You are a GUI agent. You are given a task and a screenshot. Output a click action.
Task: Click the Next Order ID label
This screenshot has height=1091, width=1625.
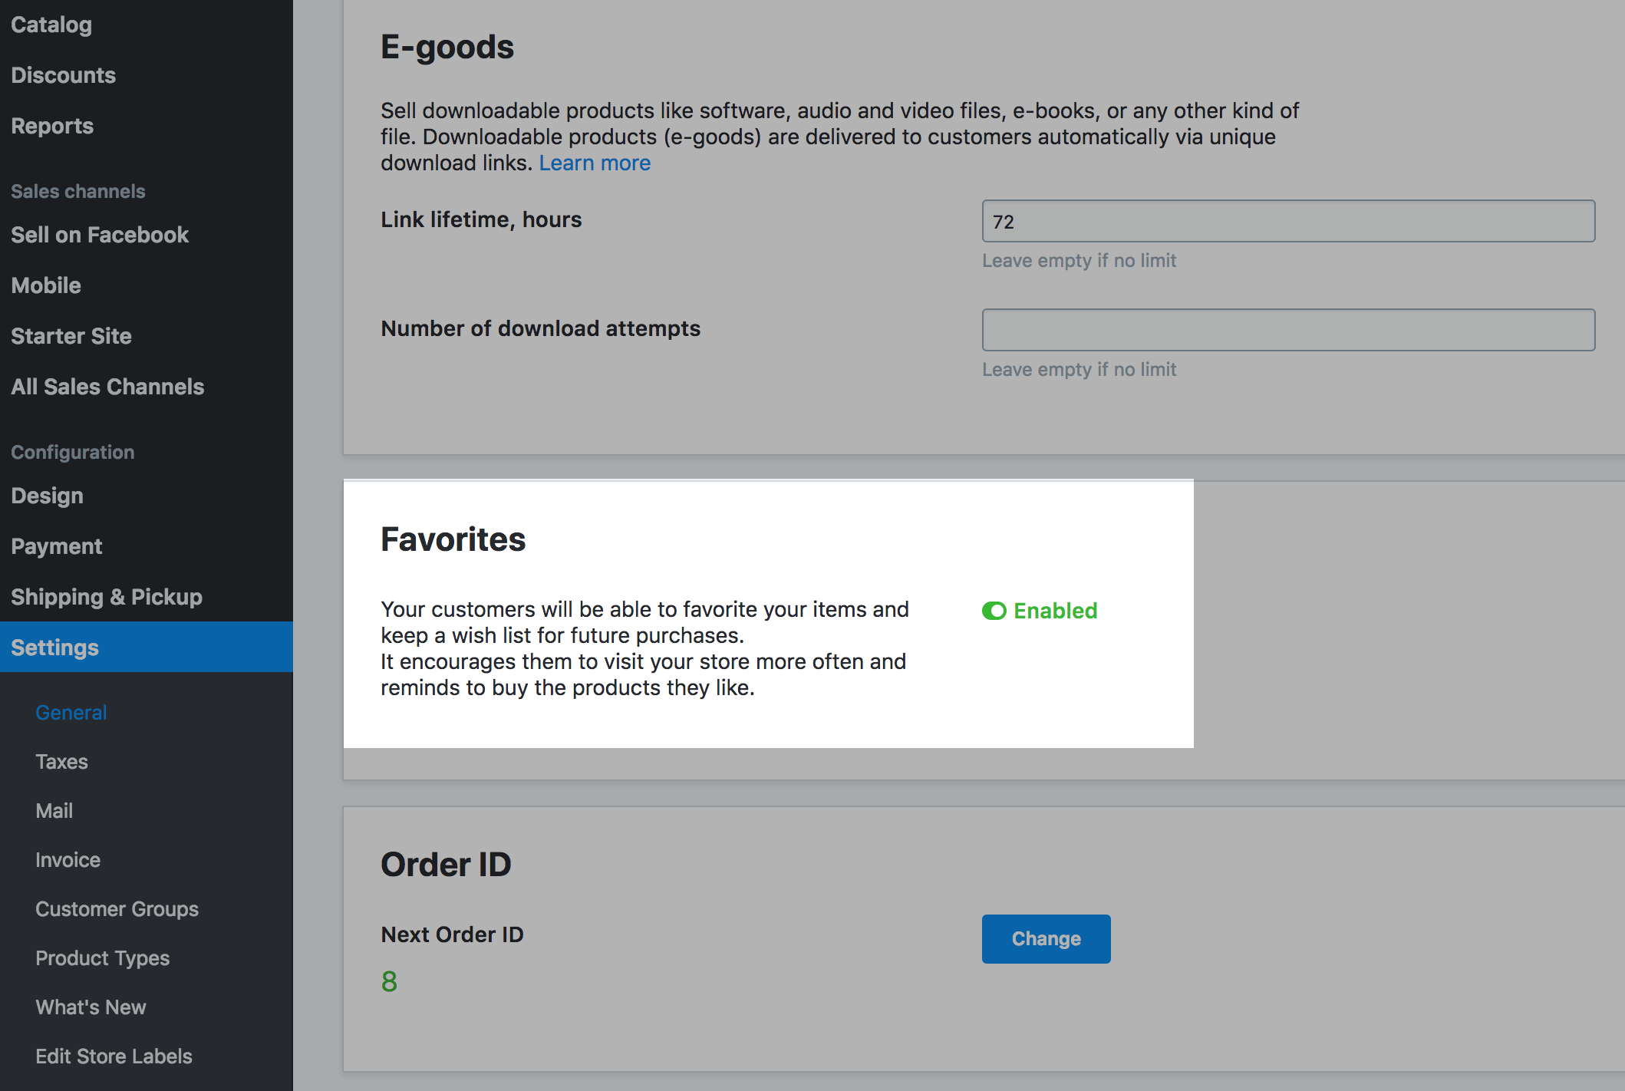(x=452, y=934)
